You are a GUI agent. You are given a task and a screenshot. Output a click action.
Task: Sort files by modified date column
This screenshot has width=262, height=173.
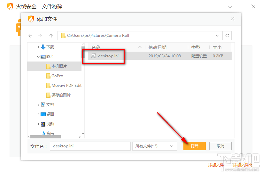point(158,47)
